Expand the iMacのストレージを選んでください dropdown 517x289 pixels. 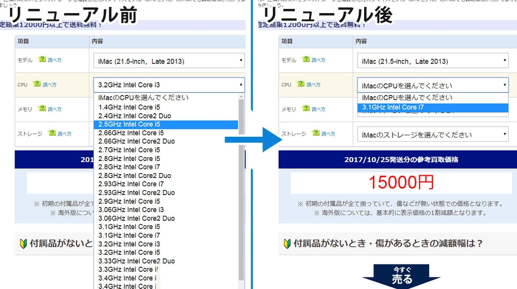pyautogui.click(x=433, y=135)
